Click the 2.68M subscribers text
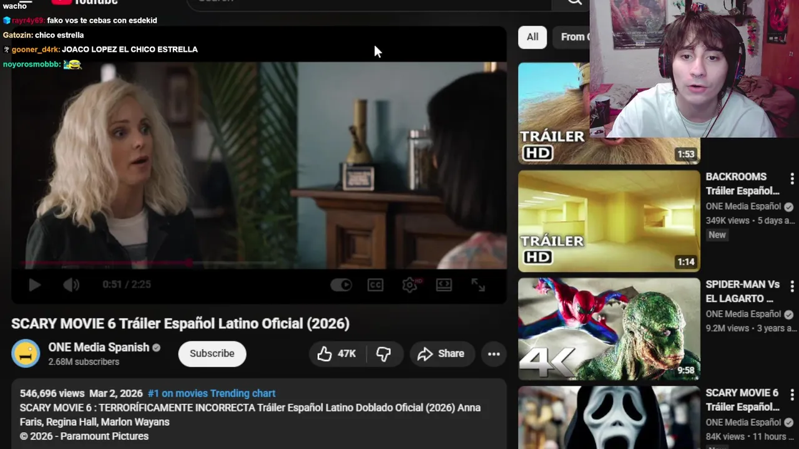This screenshot has width=799, height=449. coord(84,362)
